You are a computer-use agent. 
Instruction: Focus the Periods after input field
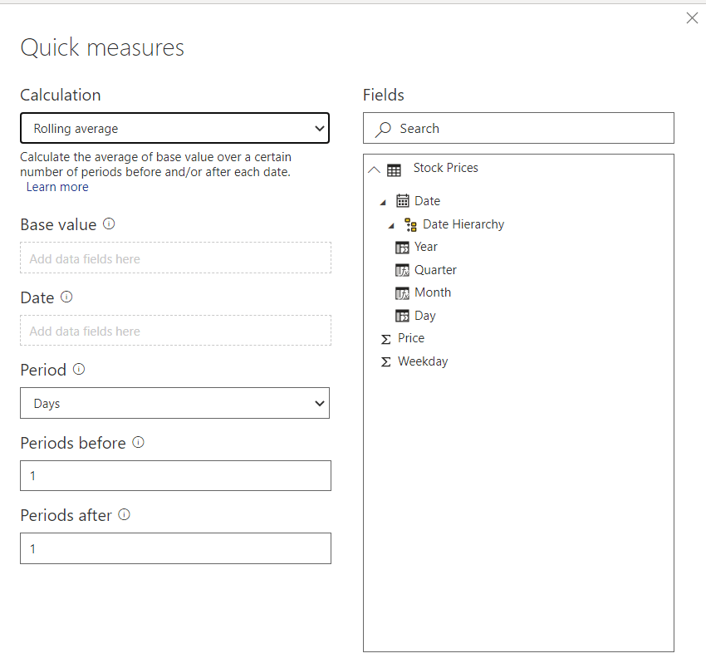coord(175,548)
